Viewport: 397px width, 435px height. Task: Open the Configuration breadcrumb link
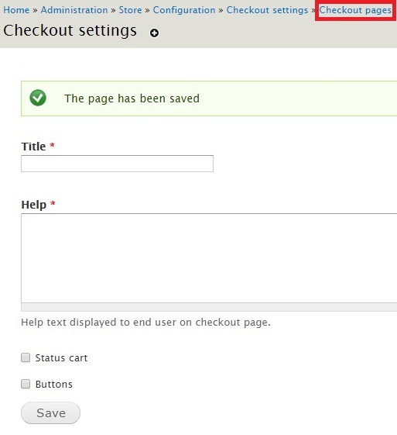184,10
